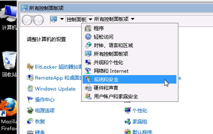This screenshot has width=213, height=134.
Task: Click the 电源选项 battery icon
Action: [30, 110]
